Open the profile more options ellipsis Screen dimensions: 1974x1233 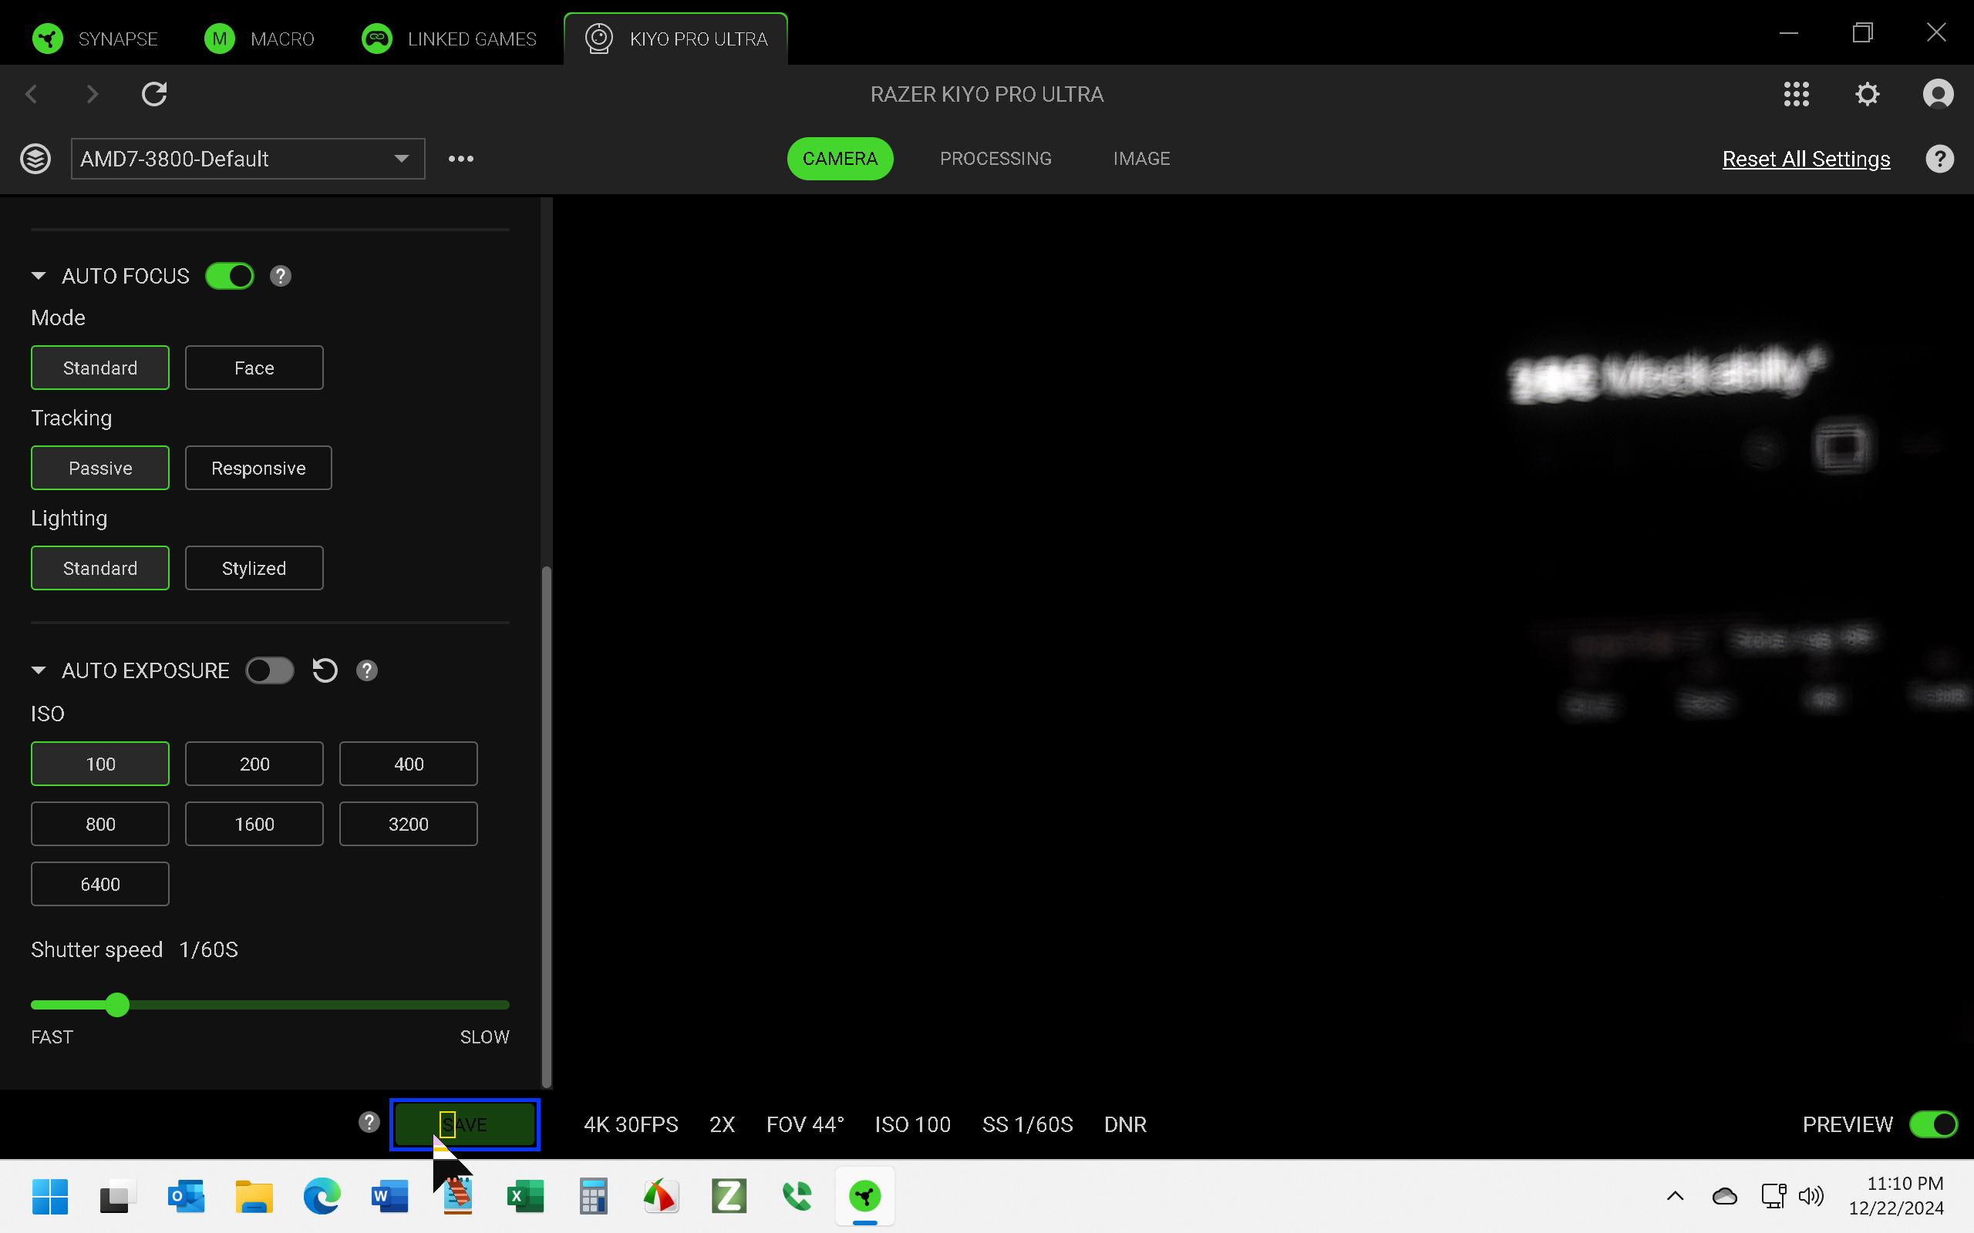[461, 159]
